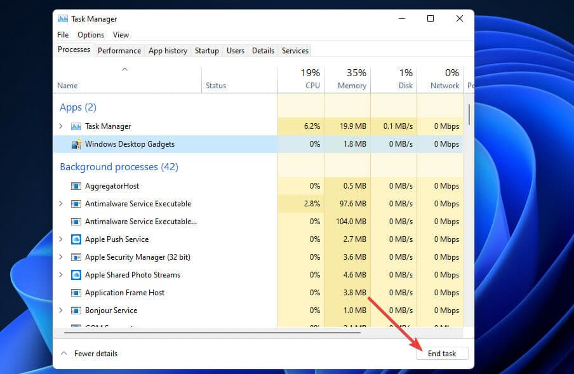
Task: Click the vertical scrollbar thumb
Action: (x=469, y=114)
